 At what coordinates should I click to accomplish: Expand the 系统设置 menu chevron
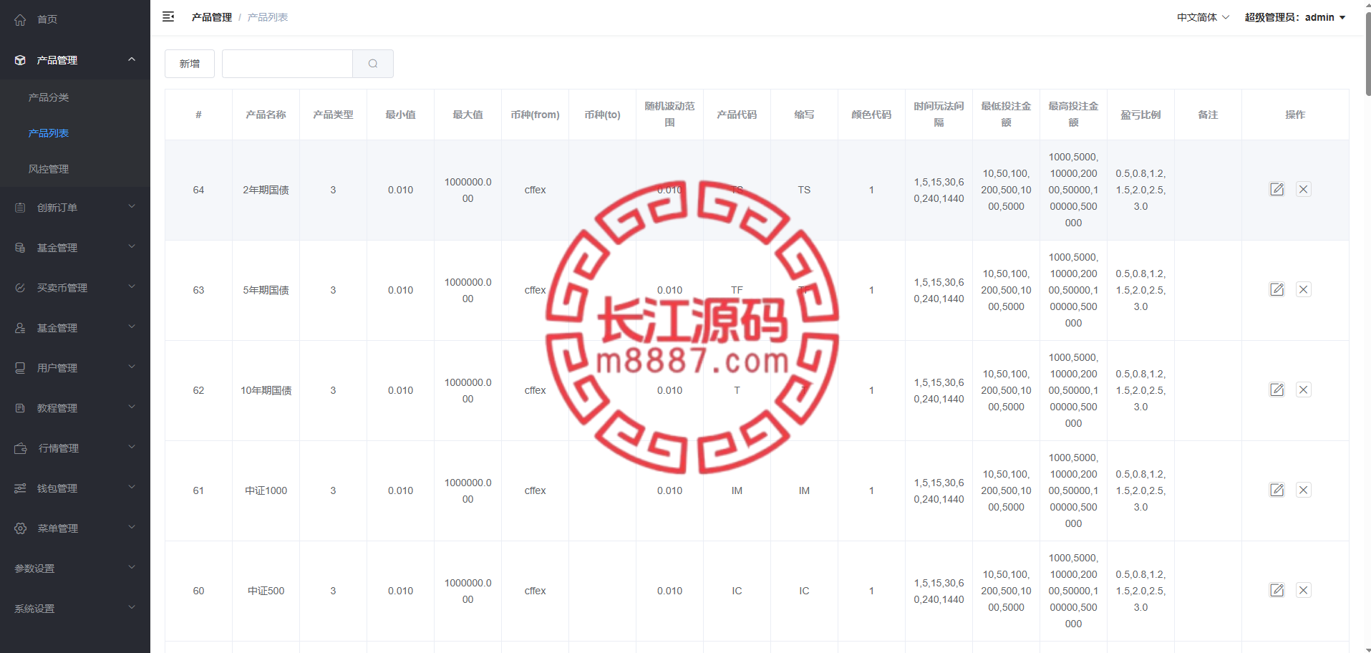point(132,608)
